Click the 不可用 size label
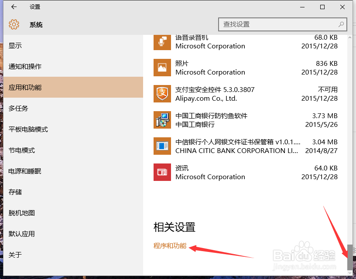This screenshot has height=279, width=356. [x=328, y=90]
